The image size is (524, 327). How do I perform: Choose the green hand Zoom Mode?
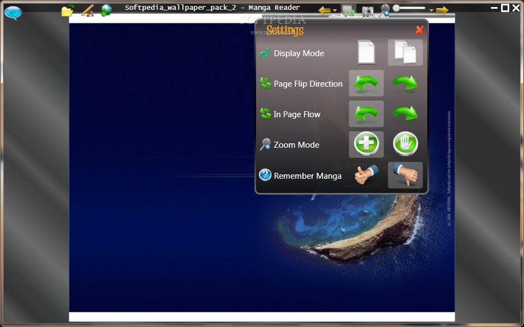point(406,144)
